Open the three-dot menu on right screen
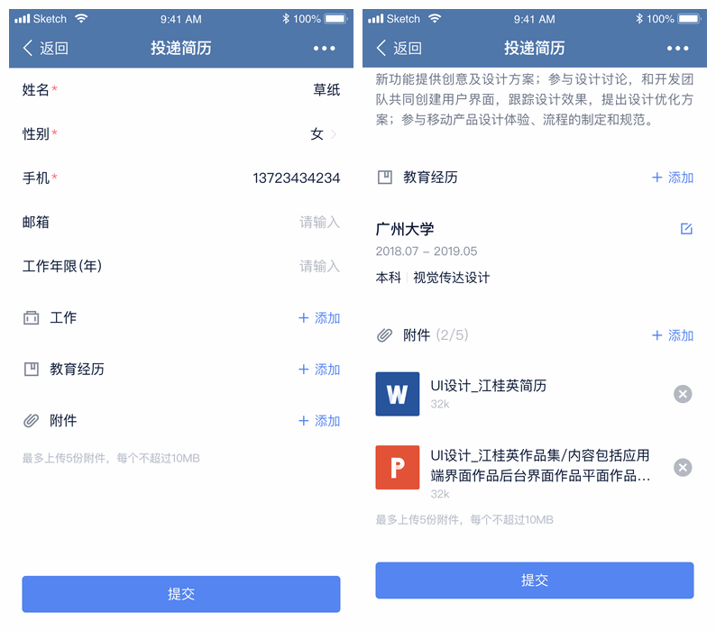The image size is (716, 631). click(677, 48)
